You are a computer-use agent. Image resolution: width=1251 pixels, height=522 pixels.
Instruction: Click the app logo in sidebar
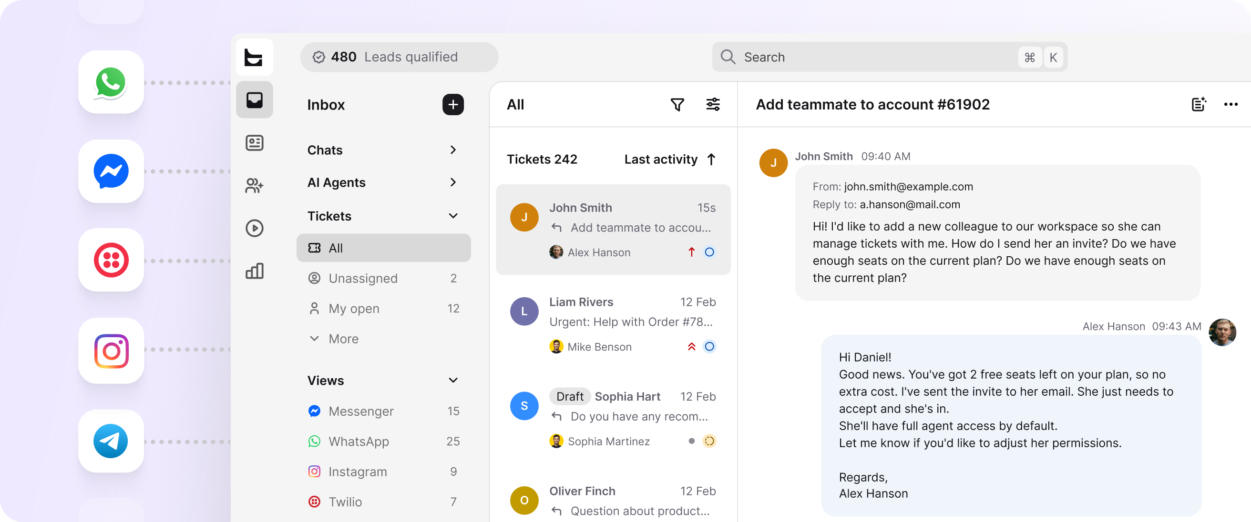tap(254, 57)
